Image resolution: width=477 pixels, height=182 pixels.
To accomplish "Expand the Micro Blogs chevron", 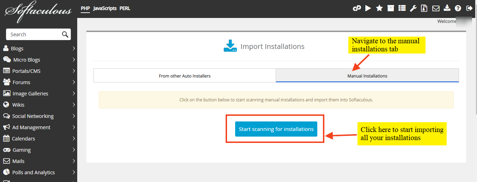I will (74, 59).
